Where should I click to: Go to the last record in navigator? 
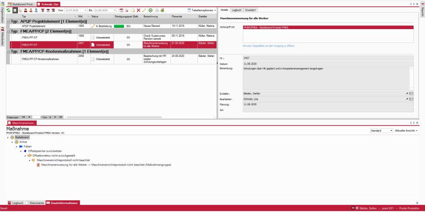point(61,117)
